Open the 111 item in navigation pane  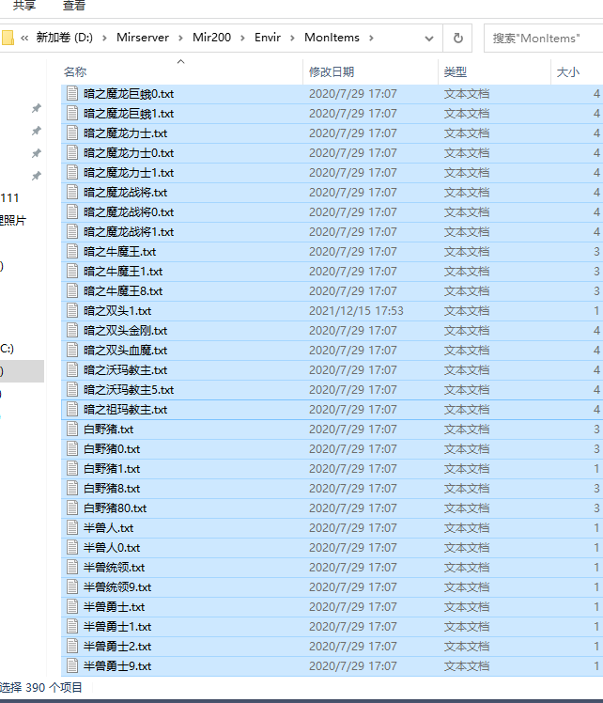click(x=9, y=197)
